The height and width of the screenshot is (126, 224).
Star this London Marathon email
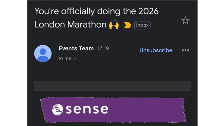[185, 20]
